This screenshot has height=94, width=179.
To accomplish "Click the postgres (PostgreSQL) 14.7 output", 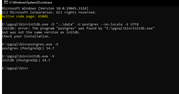I will point(28,48).
